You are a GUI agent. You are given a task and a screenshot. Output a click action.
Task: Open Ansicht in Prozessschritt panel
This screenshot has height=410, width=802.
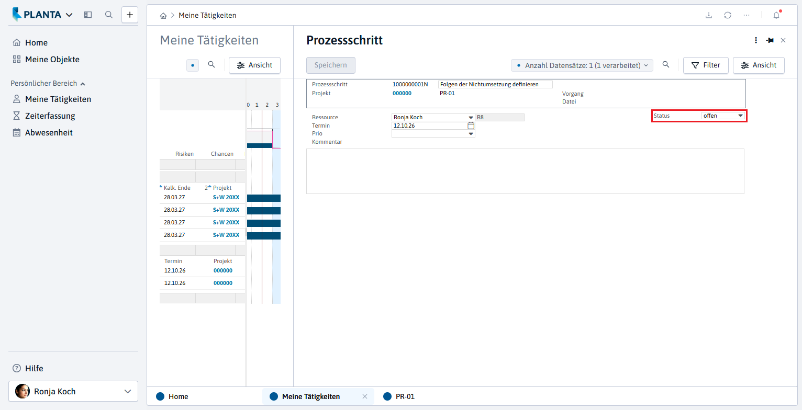click(x=759, y=65)
